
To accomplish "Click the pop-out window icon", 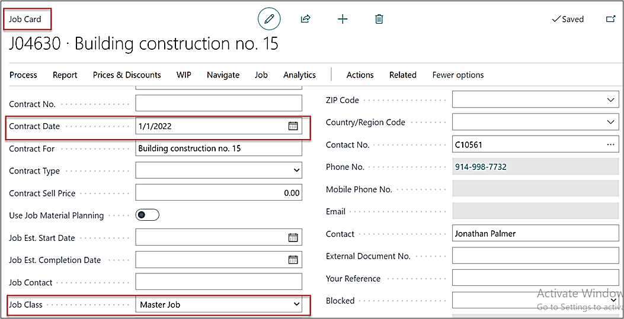I will [x=610, y=19].
